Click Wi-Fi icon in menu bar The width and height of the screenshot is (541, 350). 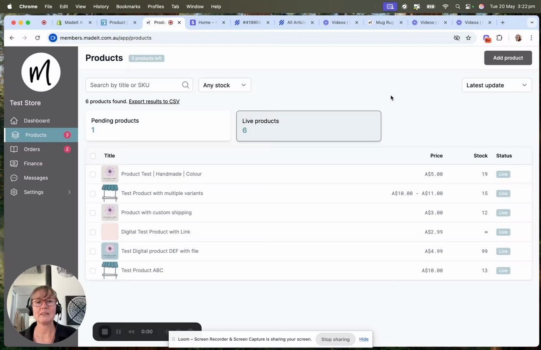point(445,7)
